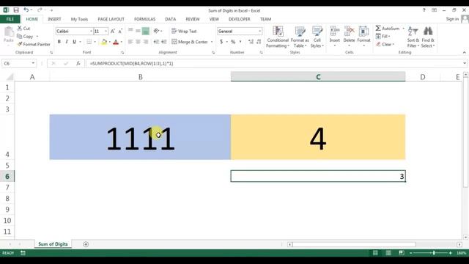Open the borders dropdown arrow
469x264 pixels.
[95, 42]
